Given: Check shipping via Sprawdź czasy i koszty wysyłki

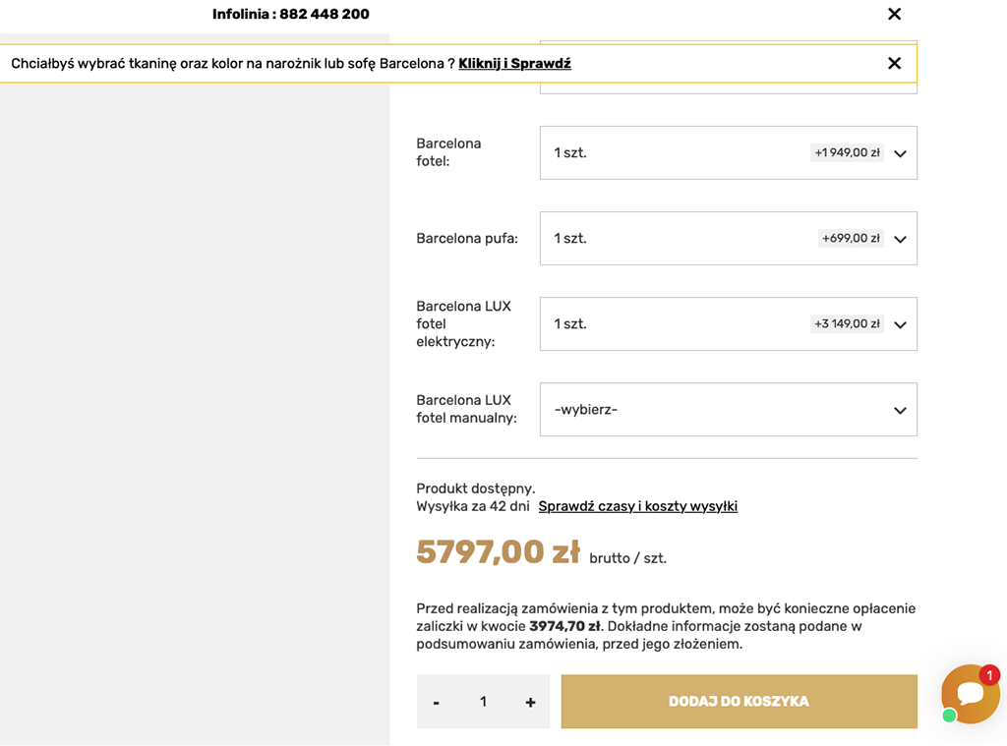Looking at the screenshot, I should pos(637,506).
